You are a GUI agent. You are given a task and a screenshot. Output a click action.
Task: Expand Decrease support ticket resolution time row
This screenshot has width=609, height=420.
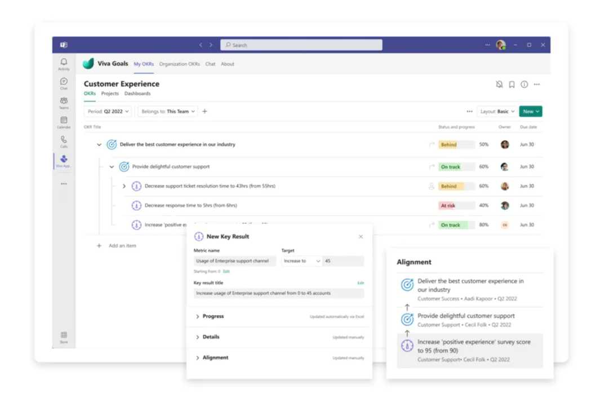click(x=124, y=186)
